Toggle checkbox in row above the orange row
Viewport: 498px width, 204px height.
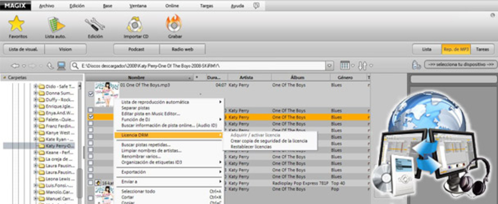[x=91, y=110]
